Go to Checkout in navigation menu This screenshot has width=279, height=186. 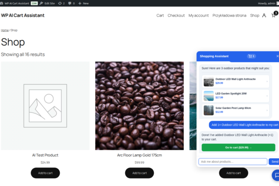click(x=176, y=15)
